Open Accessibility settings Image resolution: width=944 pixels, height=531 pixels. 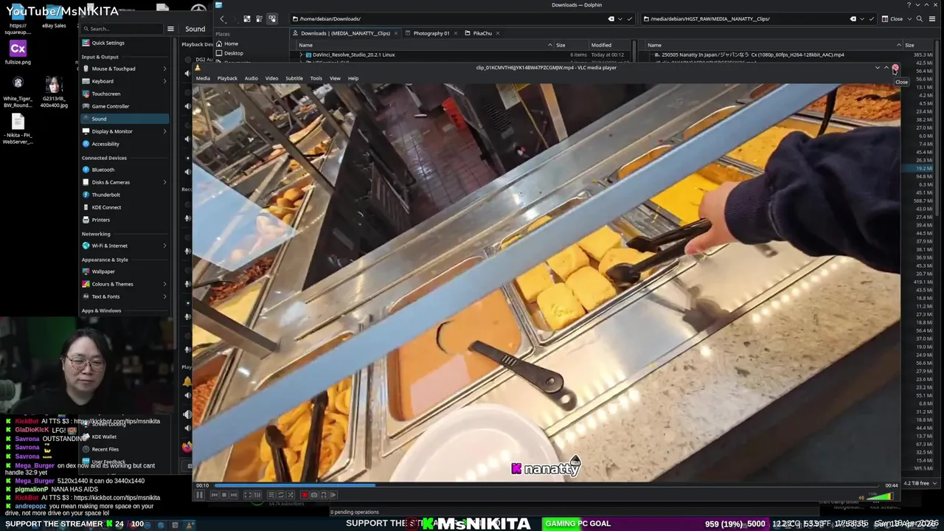124,144
